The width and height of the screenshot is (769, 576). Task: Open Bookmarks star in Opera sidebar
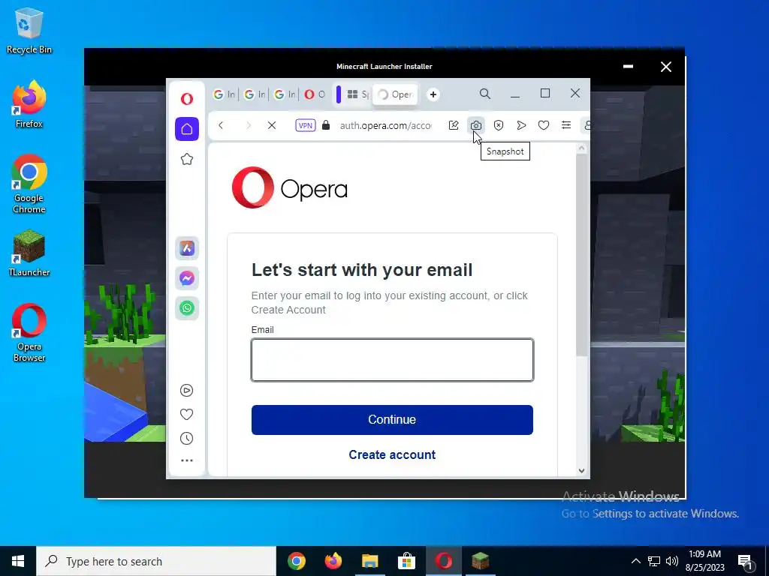[187, 159]
